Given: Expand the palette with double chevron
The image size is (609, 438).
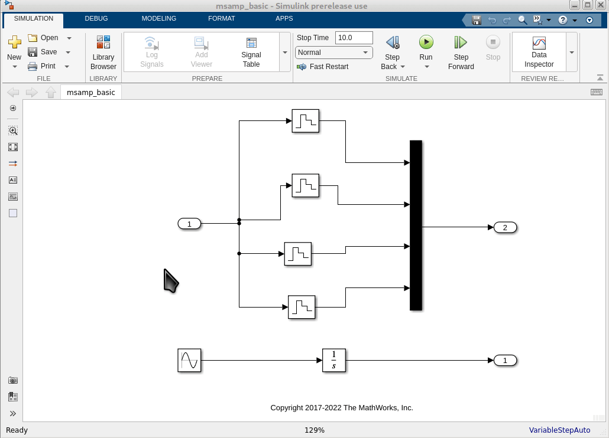Looking at the screenshot, I should [13, 414].
